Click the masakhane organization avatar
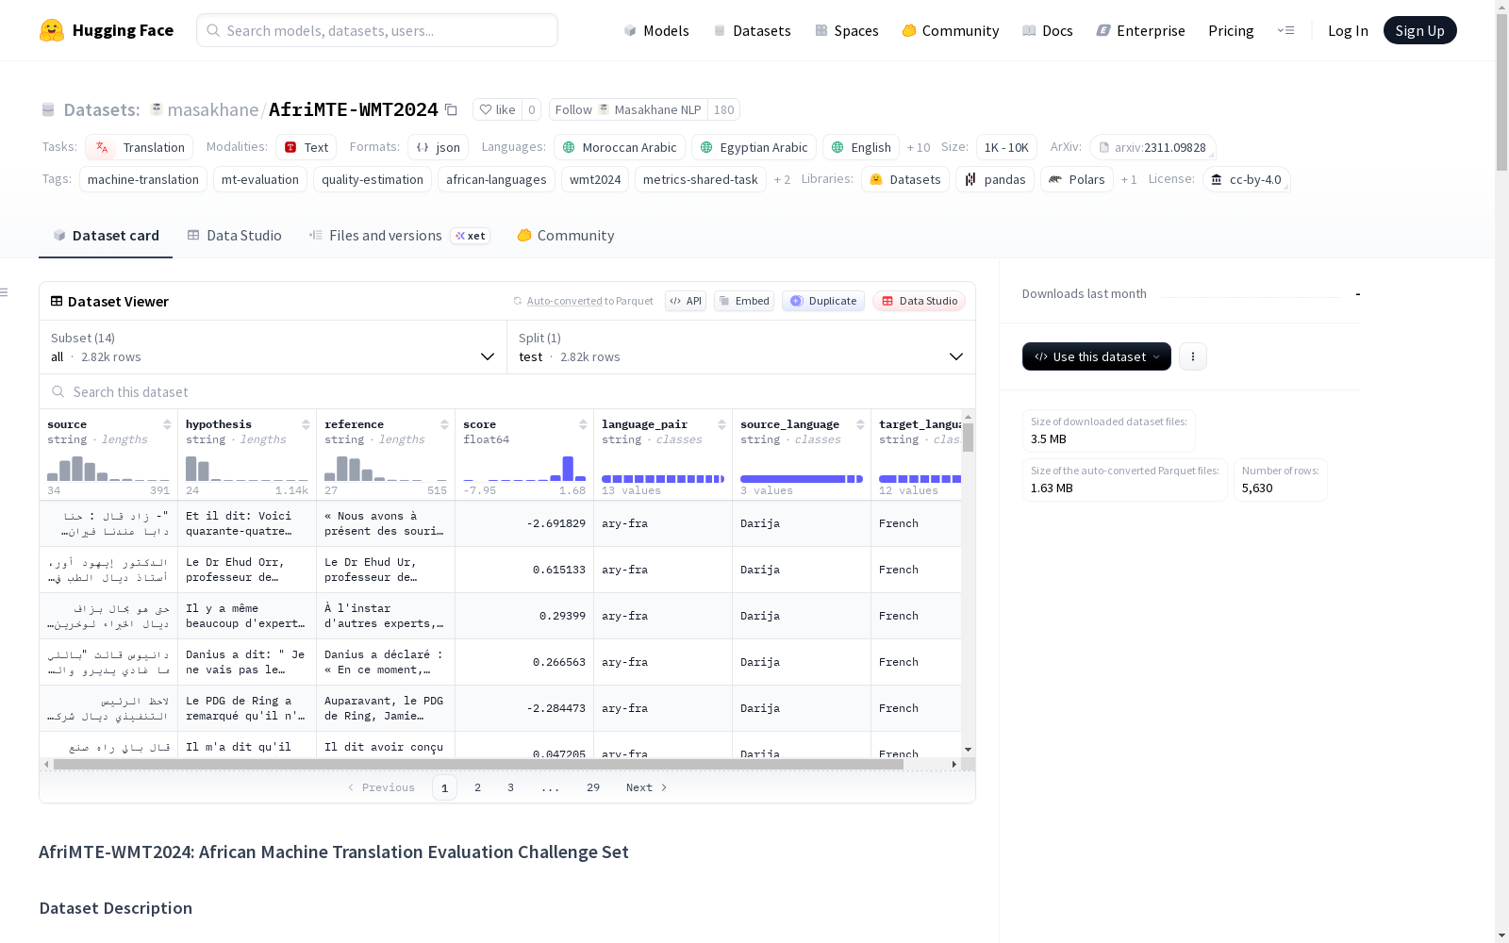 (157, 109)
